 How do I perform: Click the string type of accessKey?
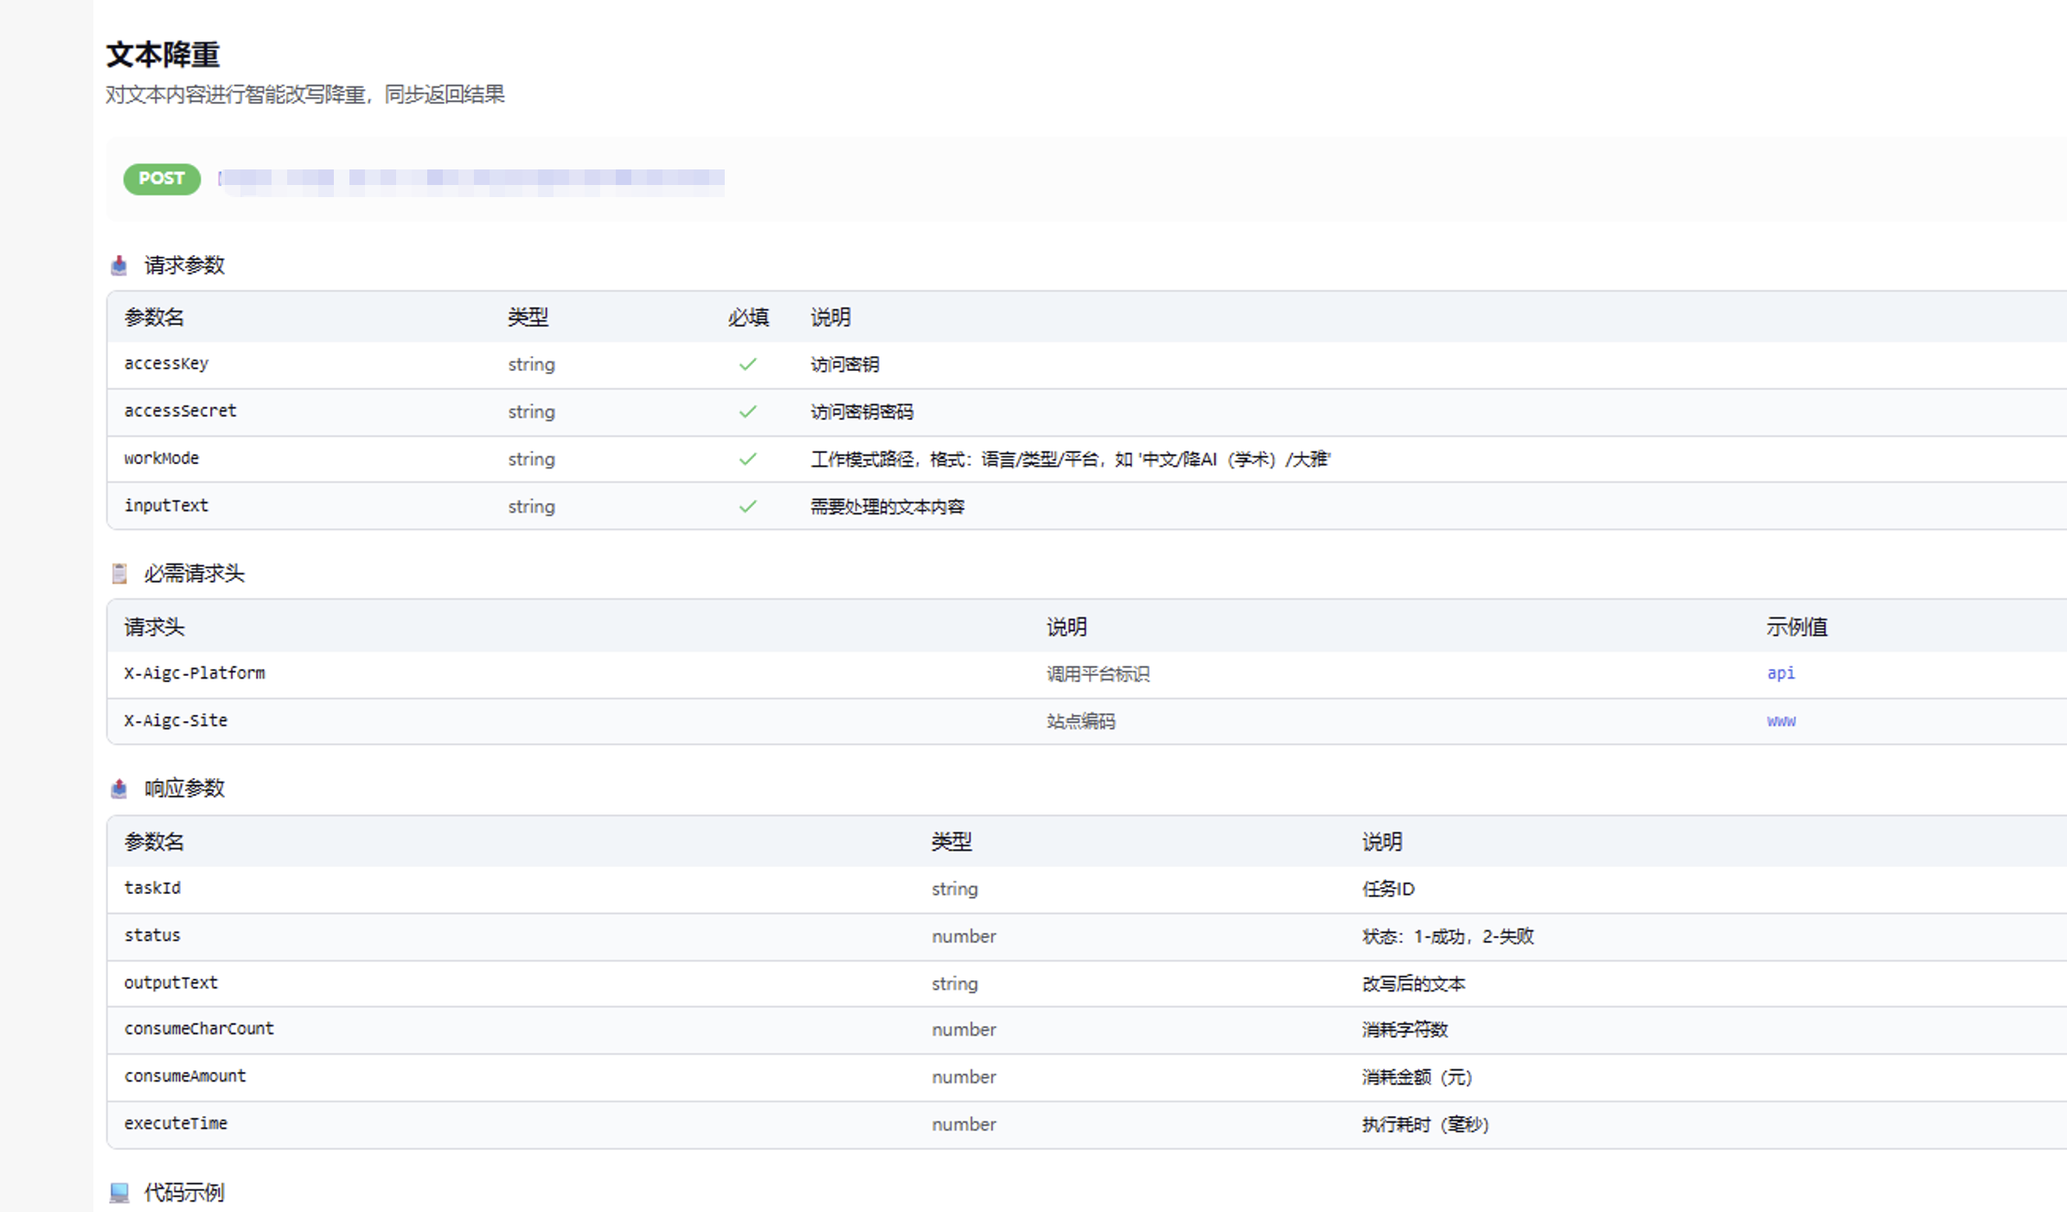[x=532, y=365]
